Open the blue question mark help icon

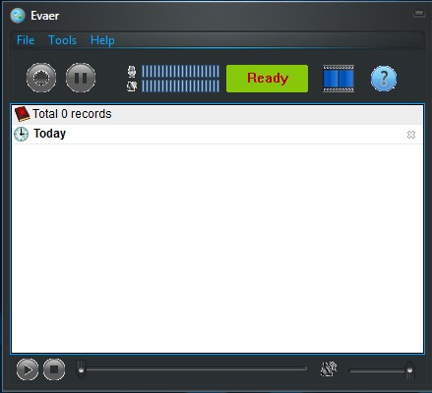[x=384, y=79]
